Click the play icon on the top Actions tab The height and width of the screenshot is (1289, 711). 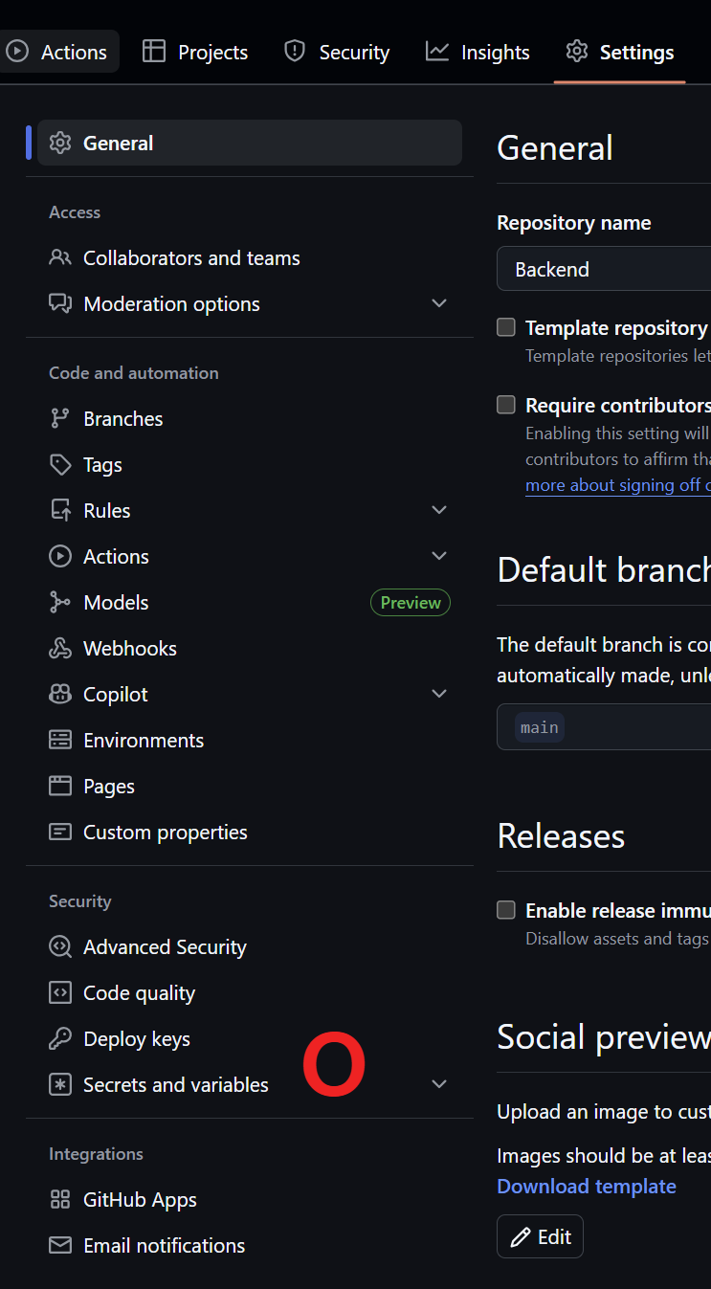coord(17,52)
